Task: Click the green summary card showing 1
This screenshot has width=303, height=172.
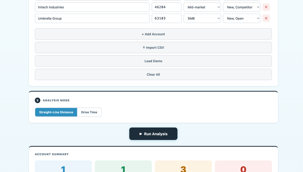Action: (x=123, y=166)
